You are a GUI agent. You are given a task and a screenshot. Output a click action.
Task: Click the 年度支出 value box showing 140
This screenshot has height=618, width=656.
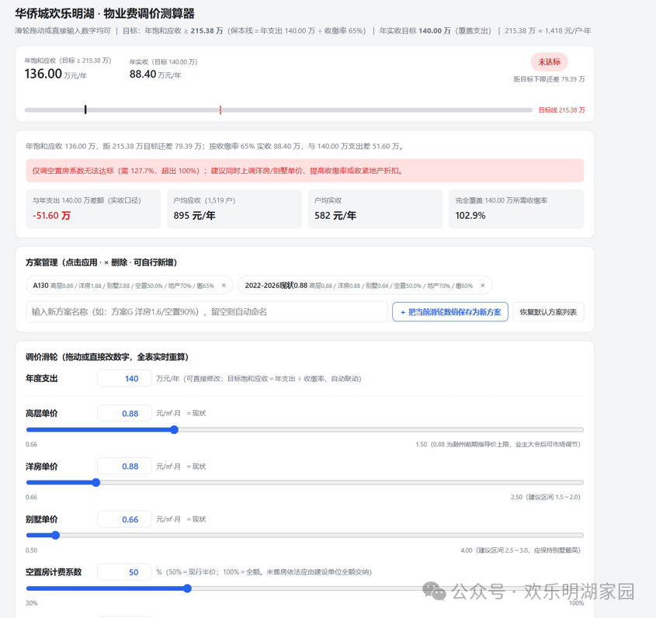124,378
